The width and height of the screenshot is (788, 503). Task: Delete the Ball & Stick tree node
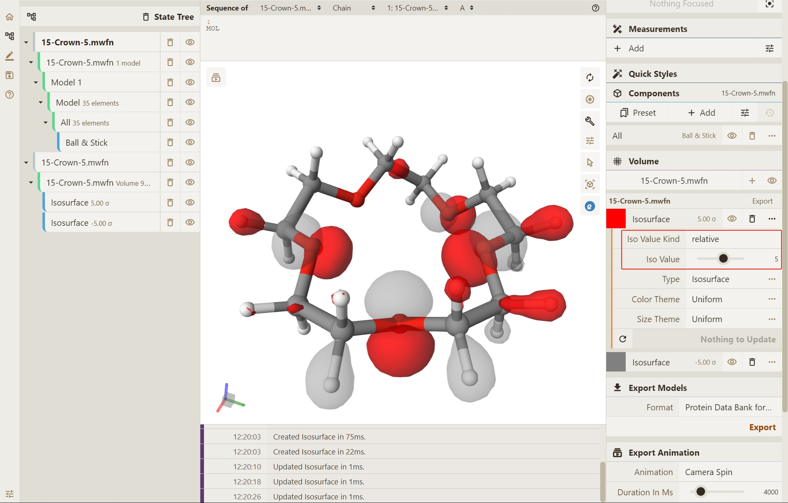170,142
